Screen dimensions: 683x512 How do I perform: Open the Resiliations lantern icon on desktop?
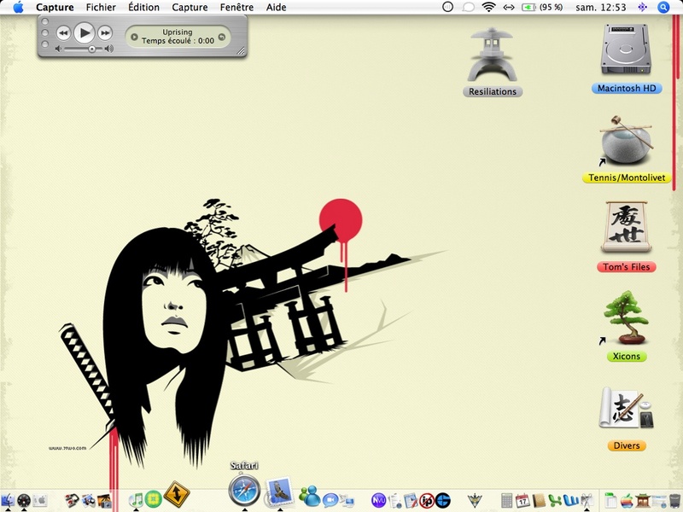pyautogui.click(x=493, y=55)
